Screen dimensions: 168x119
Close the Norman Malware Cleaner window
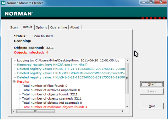tap(161, 2)
